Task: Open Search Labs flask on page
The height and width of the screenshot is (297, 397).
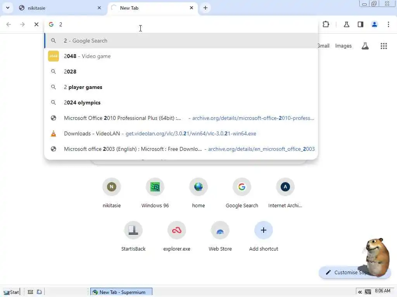Action: tap(365, 46)
